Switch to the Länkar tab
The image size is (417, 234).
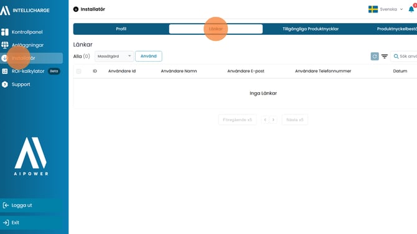[x=216, y=29]
